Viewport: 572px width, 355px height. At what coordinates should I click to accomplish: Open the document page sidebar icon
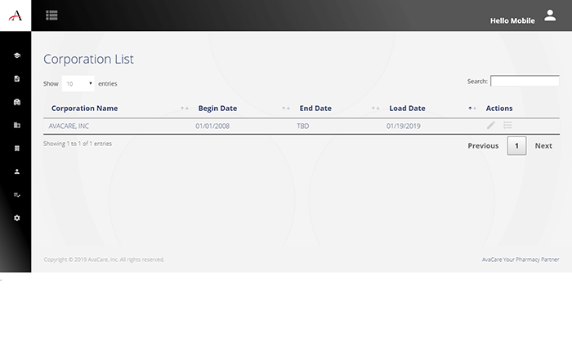[x=17, y=78]
